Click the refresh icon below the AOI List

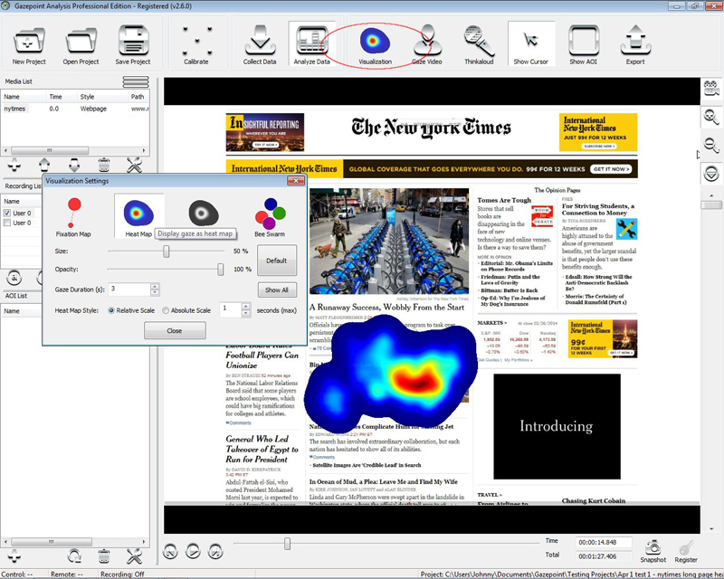coord(74,555)
